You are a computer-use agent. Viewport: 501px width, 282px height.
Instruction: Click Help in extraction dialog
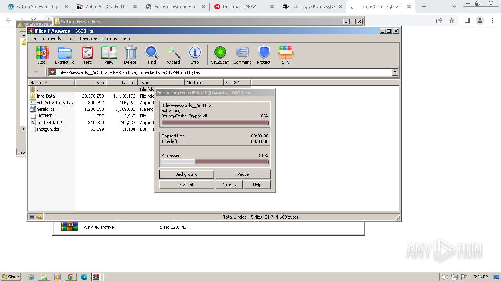257,184
